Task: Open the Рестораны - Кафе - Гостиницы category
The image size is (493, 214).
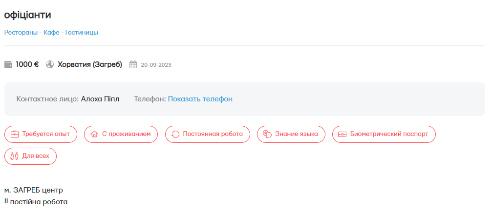Action: (51, 33)
